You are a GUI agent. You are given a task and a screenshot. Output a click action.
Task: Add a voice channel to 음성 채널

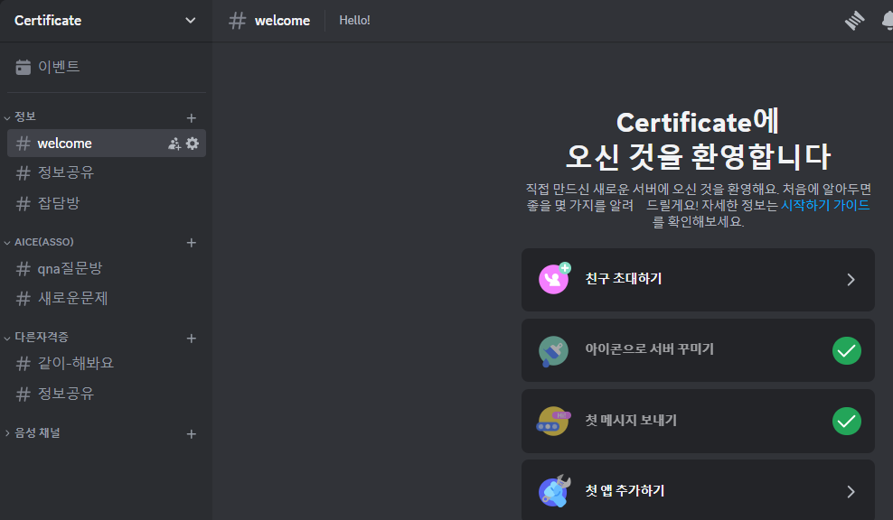192,434
